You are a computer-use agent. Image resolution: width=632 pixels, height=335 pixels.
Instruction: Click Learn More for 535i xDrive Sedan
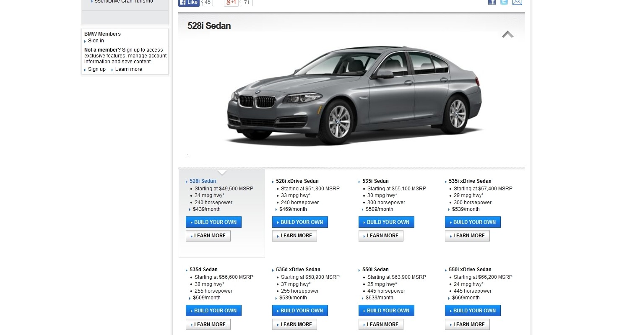(467, 236)
